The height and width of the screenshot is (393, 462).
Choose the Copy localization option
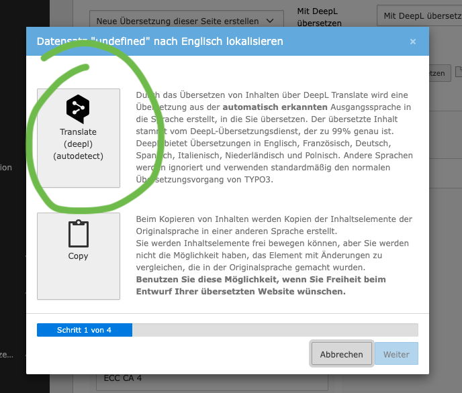tap(79, 256)
